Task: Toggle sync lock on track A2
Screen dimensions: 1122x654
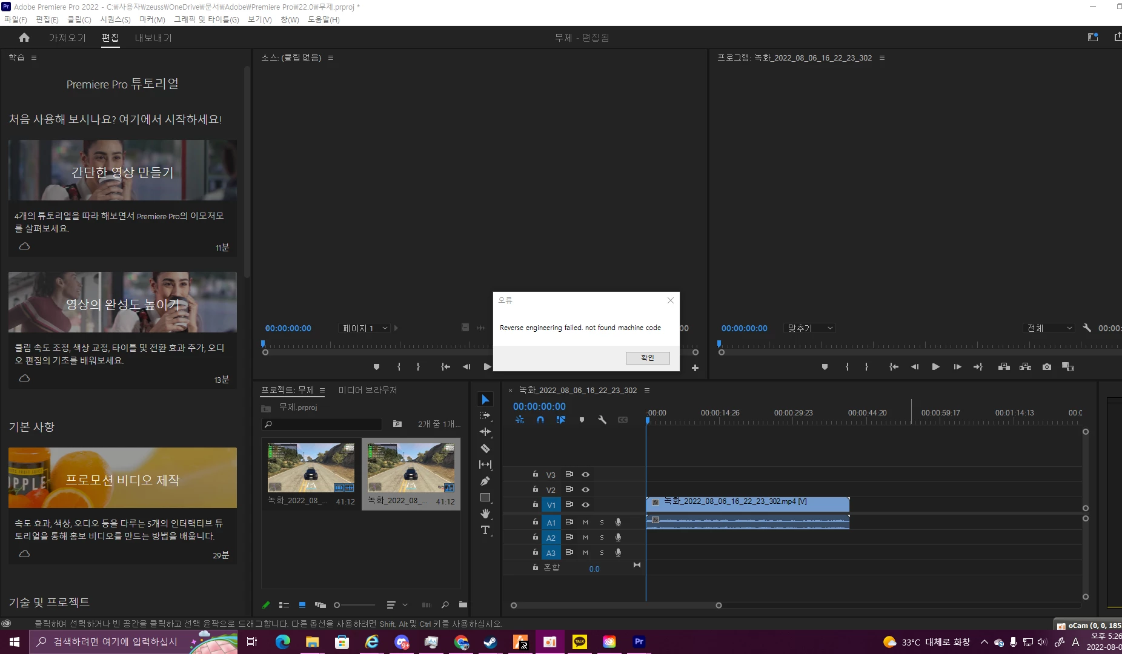Action: click(x=569, y=537)
